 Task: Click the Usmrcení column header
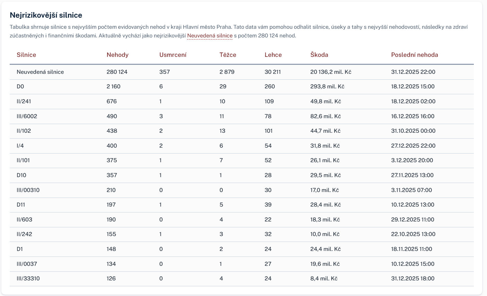click(x=173, y=55)
